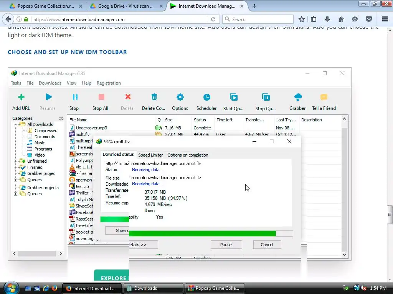Click the download list scroll-down arrow
This screenshot has height=294, width=393.
click(x=344, y=255)
